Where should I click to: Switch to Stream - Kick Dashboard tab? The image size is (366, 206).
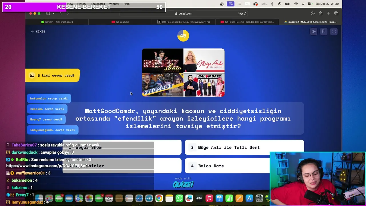[57, 22]
